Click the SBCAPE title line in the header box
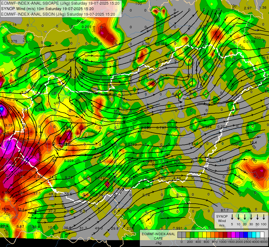Screen dimensions: 269x247 [60, 3]
